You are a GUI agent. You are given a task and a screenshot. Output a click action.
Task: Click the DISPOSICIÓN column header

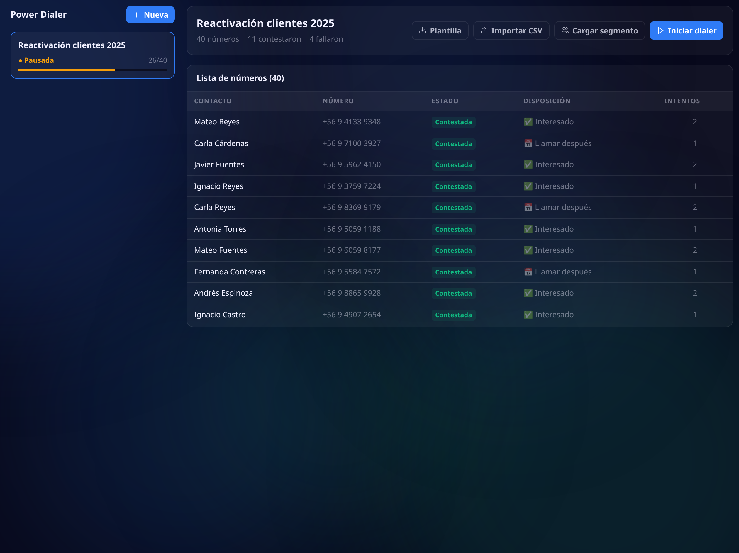tap(547, 101)
